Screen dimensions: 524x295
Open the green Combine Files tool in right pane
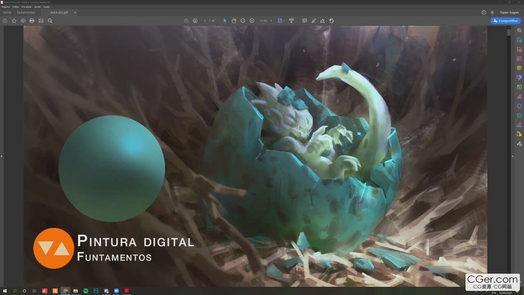coord(519,87)
